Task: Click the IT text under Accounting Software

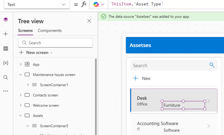Action: 138,129
